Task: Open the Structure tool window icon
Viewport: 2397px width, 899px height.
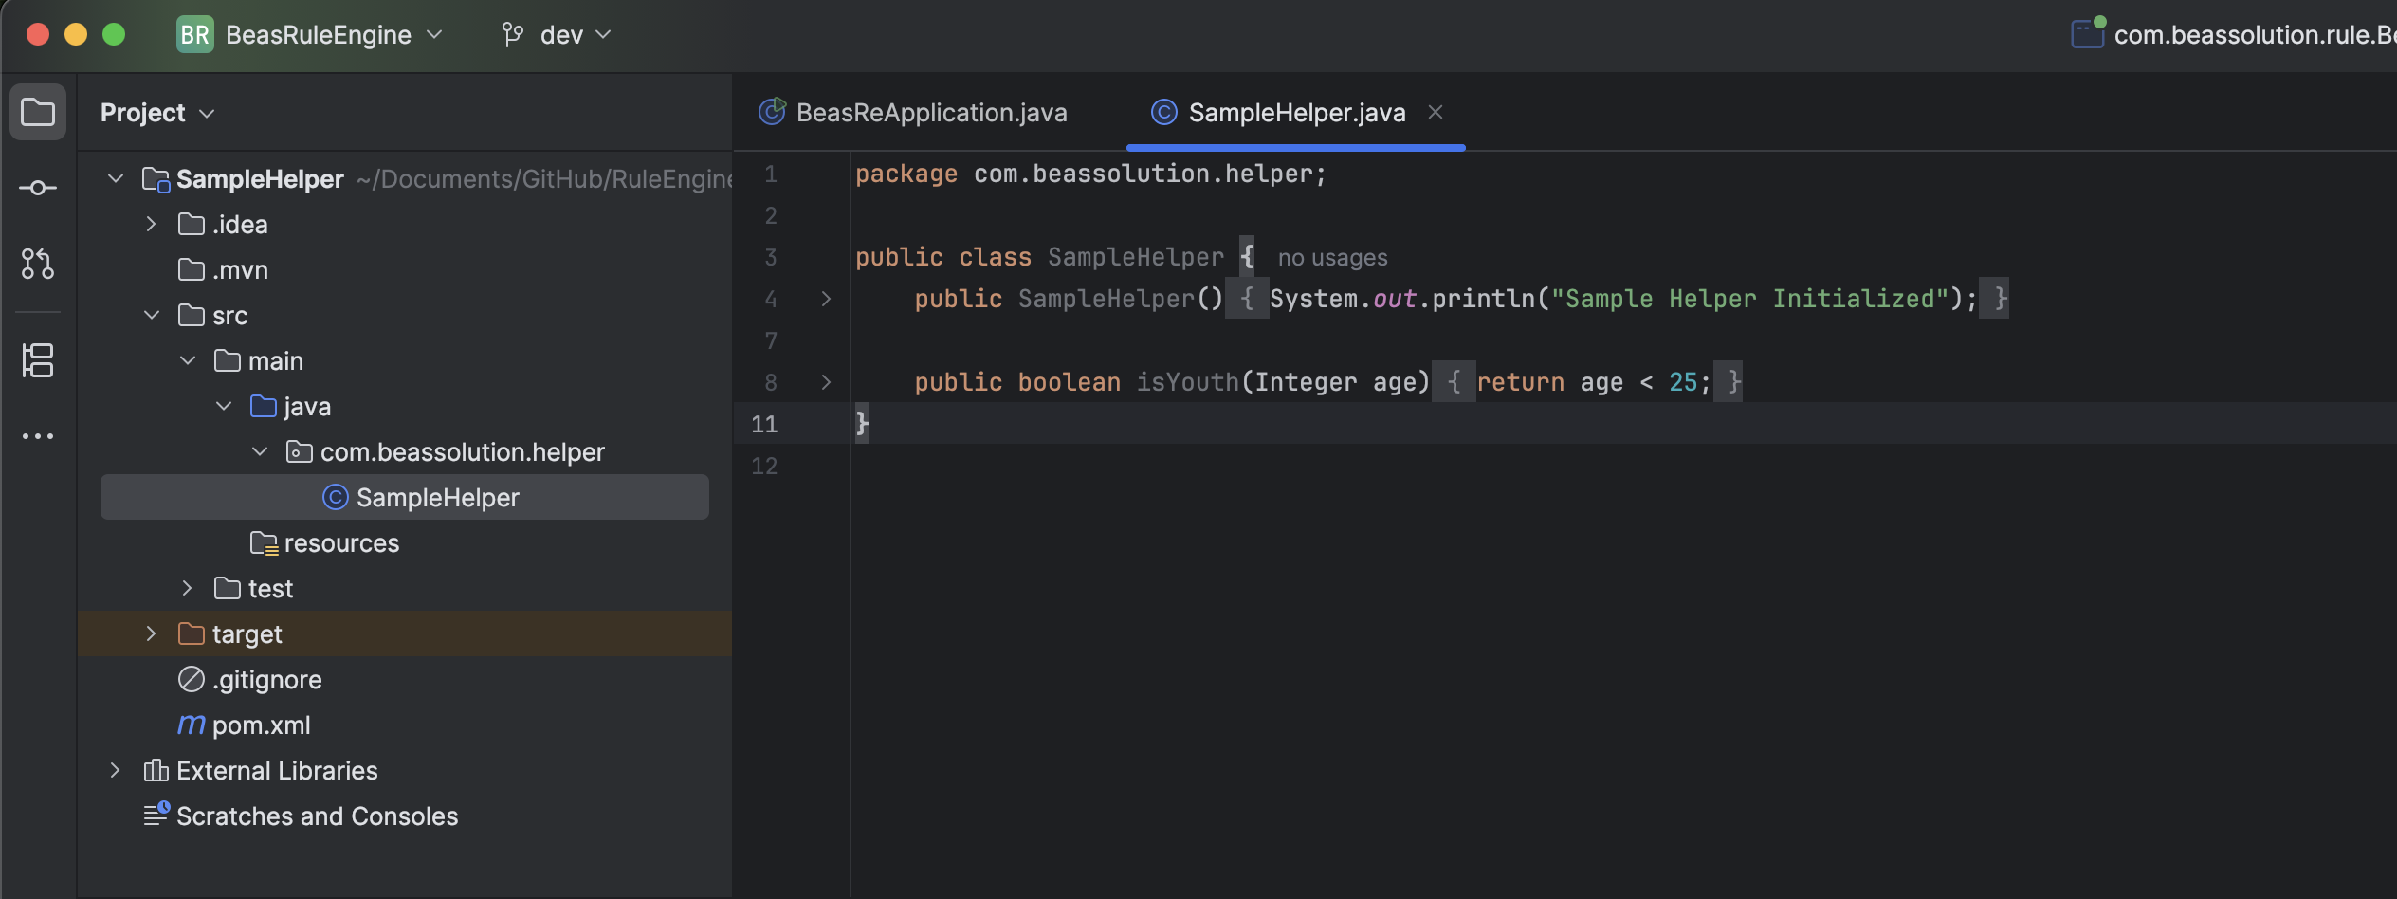Action: [x=38, y=360]
